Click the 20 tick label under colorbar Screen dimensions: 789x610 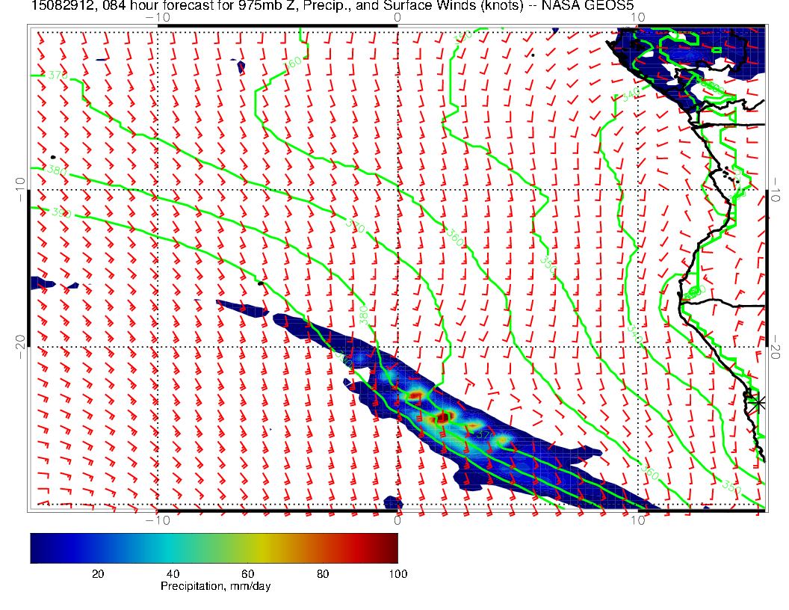97,573
